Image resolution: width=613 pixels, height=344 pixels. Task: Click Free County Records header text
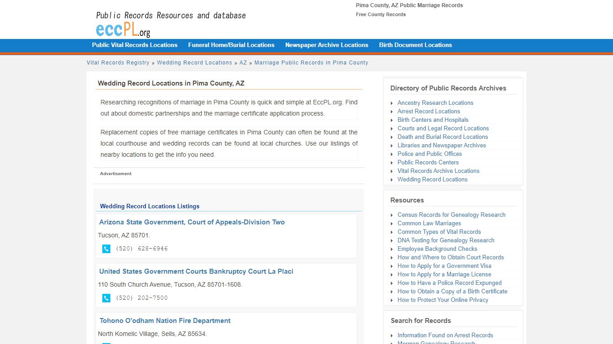pos(381,14)
